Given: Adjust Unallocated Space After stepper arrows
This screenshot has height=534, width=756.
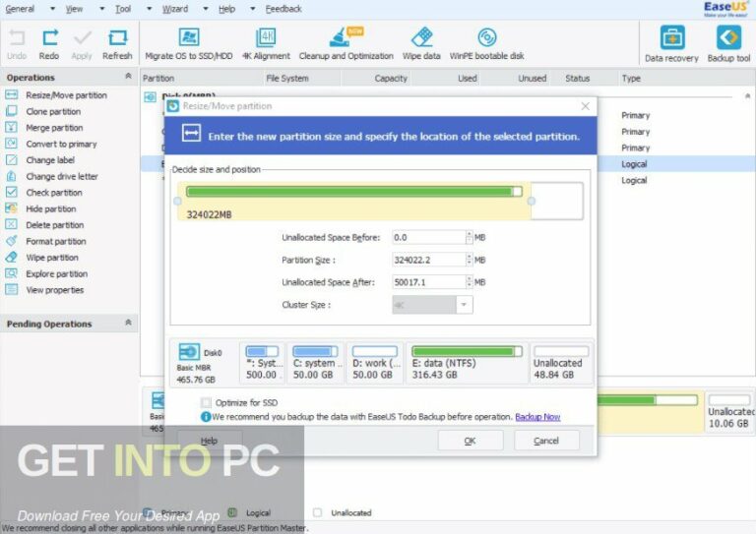Looking at the screenshot, I should (x=470, y=282).
